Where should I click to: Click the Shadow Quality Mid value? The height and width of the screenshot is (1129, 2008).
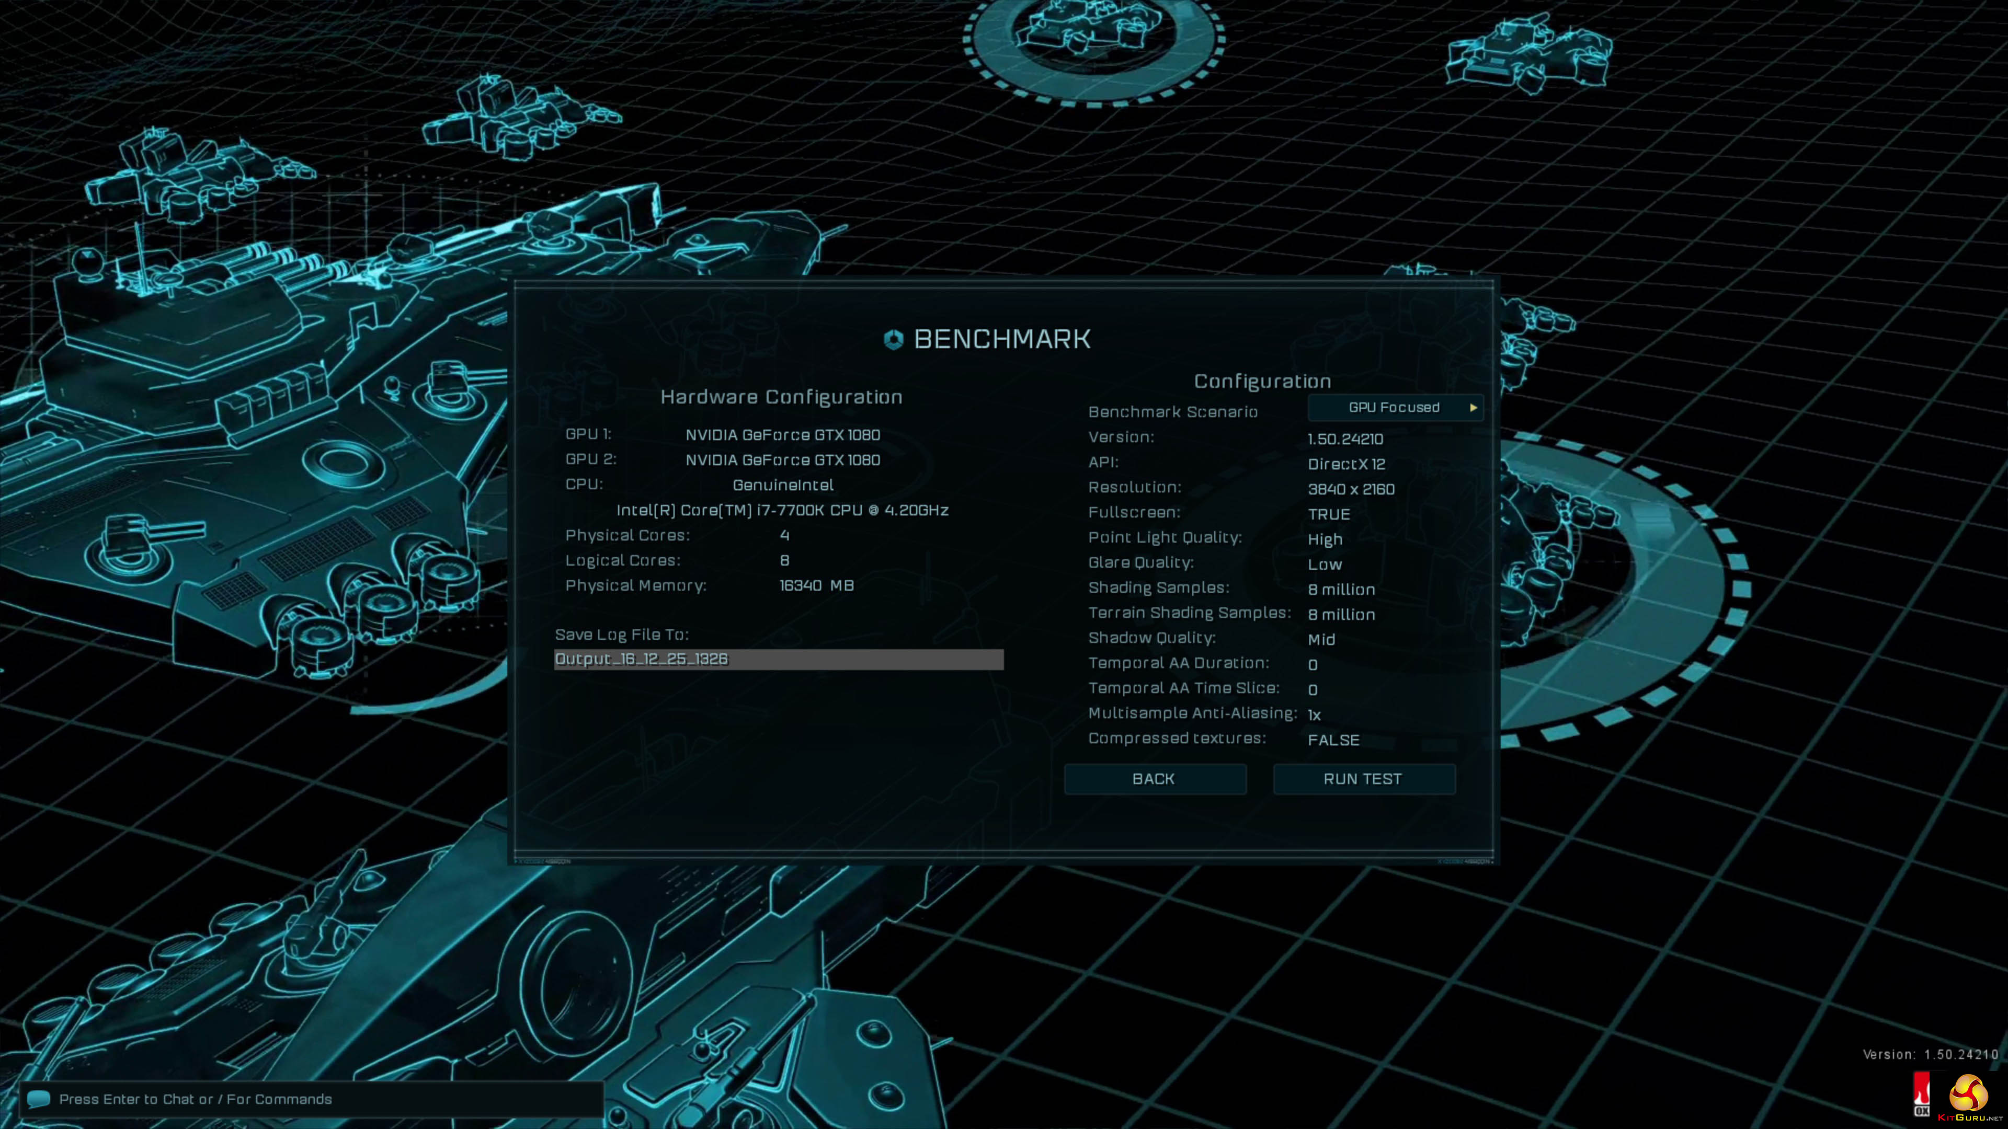click(1321, 640)
